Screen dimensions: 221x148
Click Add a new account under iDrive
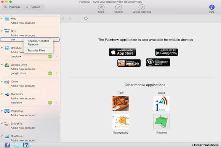[23, 86]
